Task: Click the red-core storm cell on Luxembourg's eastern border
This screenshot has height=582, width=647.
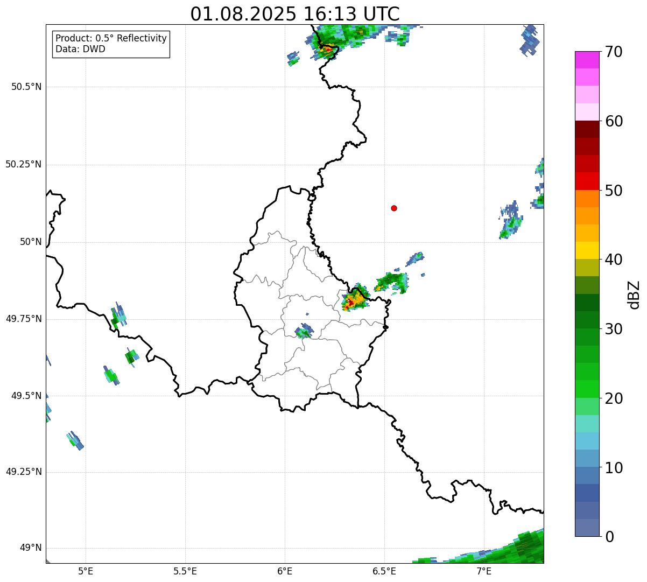Action: [x=353, y=301]
